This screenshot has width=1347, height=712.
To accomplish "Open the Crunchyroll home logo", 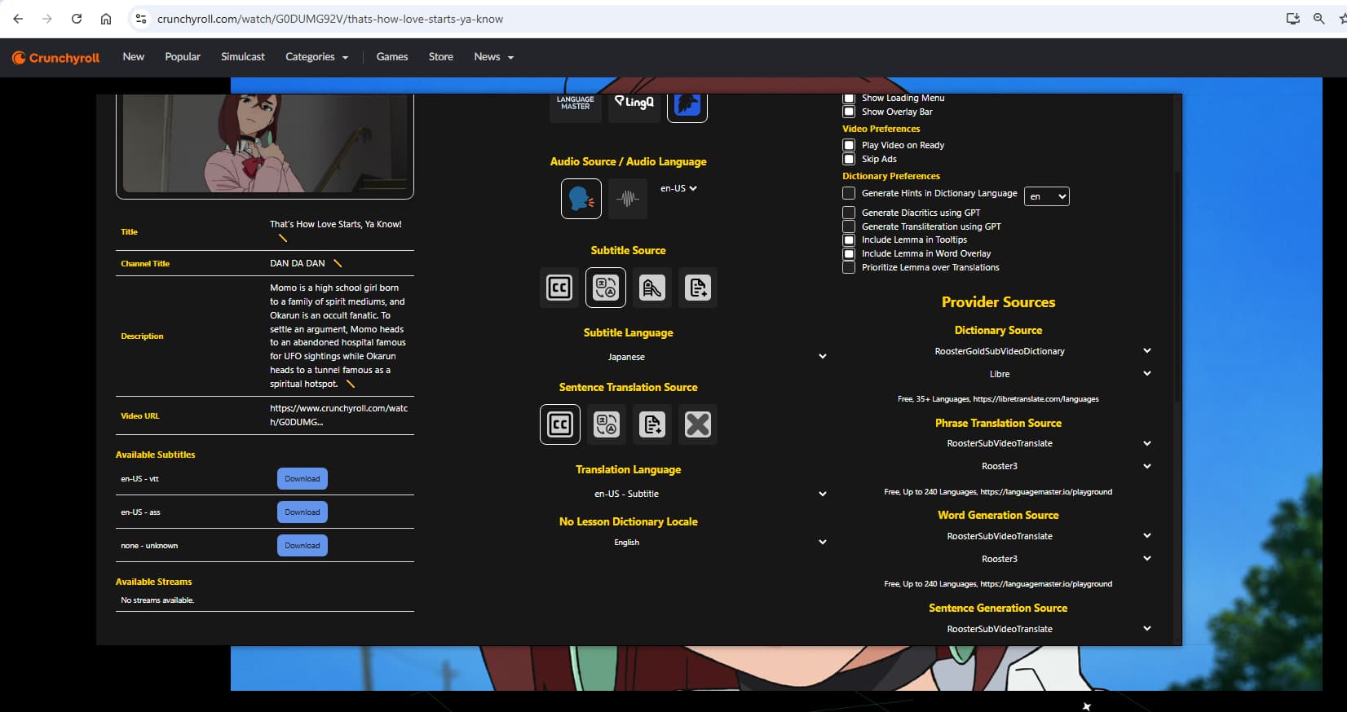I will click(55, 58).
